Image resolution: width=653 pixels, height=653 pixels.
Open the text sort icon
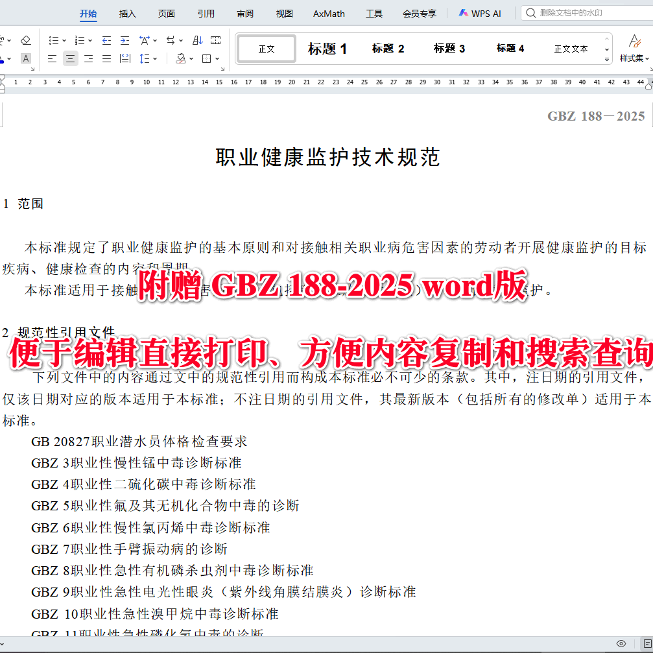(197, 40)
